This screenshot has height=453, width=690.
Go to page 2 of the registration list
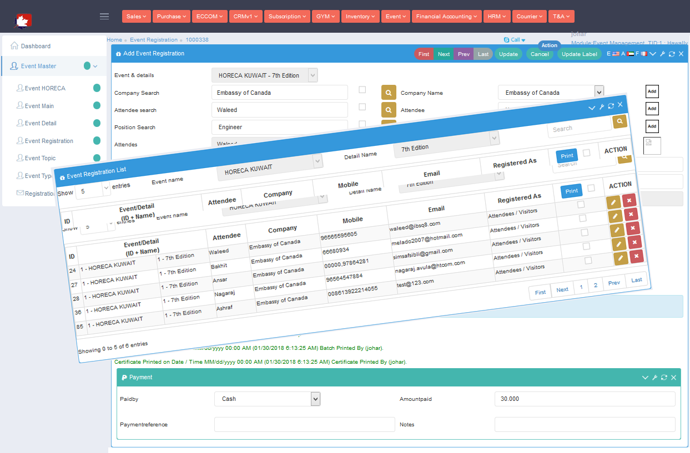click(596, 286)
